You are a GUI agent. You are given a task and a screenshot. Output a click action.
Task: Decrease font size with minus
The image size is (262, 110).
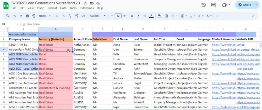[112, 16]
